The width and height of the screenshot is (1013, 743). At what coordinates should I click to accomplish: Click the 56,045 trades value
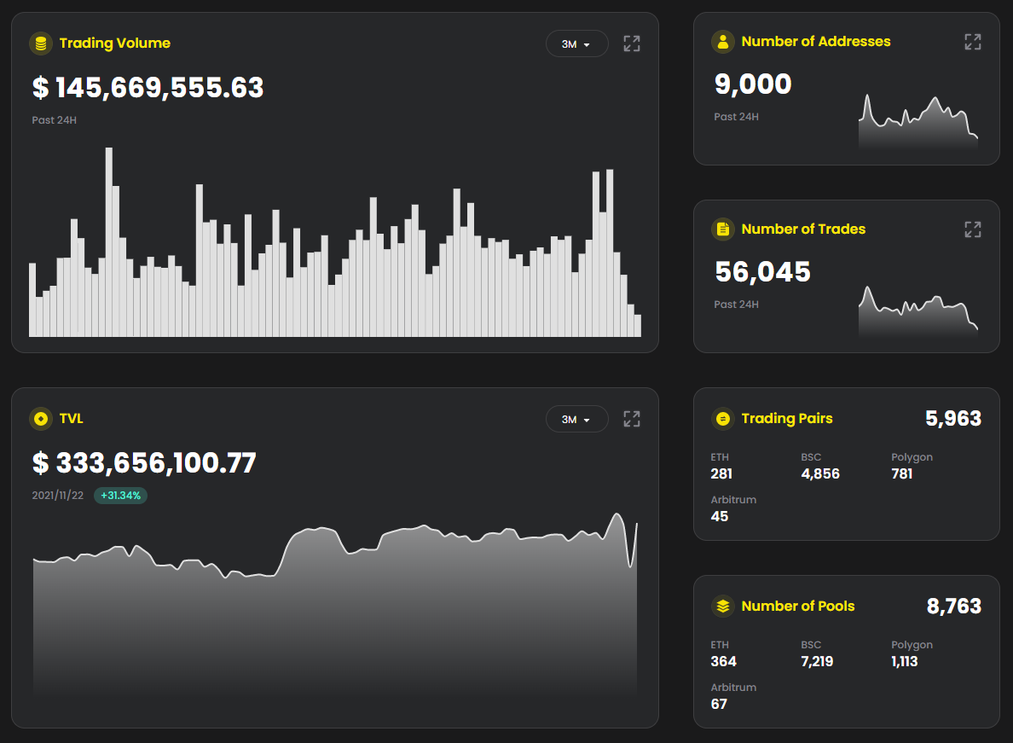tap(762, 272)
